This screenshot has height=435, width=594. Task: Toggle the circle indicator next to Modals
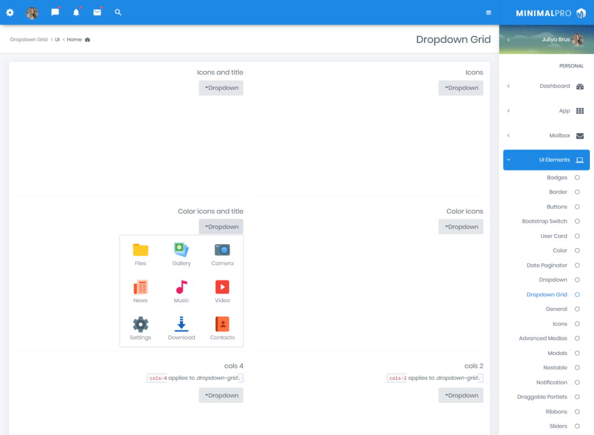point(577,353)
